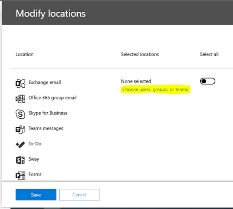233x209 pixels.
Task: Select the Teams messages label
Action: [46, 128]
